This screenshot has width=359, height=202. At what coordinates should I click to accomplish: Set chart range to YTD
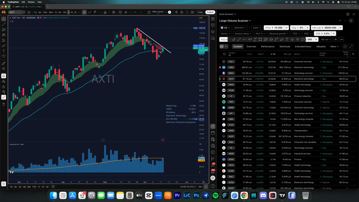point(34,186)
